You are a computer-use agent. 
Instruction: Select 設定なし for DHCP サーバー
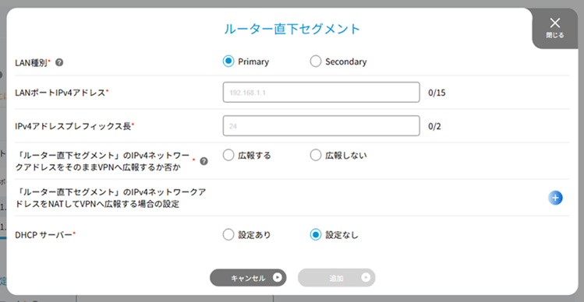(x=316, y=235)
